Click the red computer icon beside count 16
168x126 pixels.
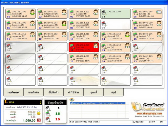click(48, 119)
